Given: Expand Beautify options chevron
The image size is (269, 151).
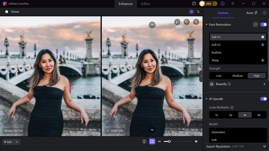Looking at the screenshot, I should tap(264, 84).
